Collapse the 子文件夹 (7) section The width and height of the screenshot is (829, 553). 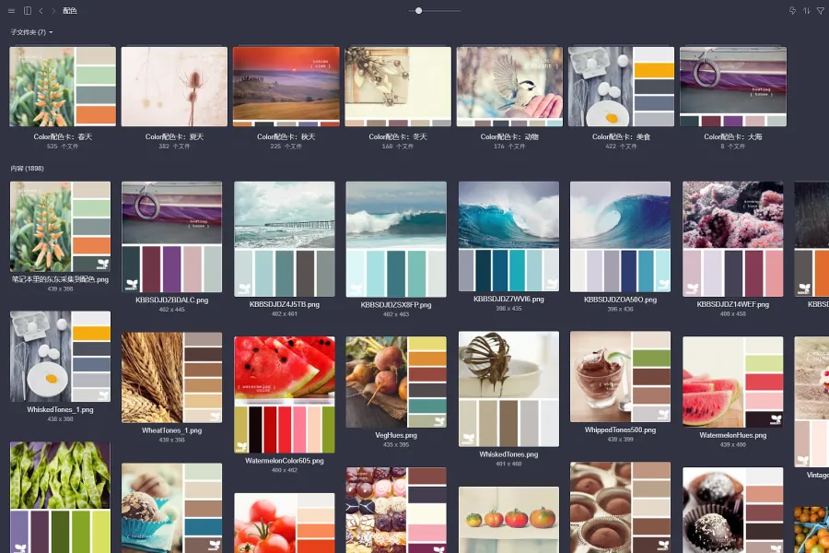click(31, 32)
